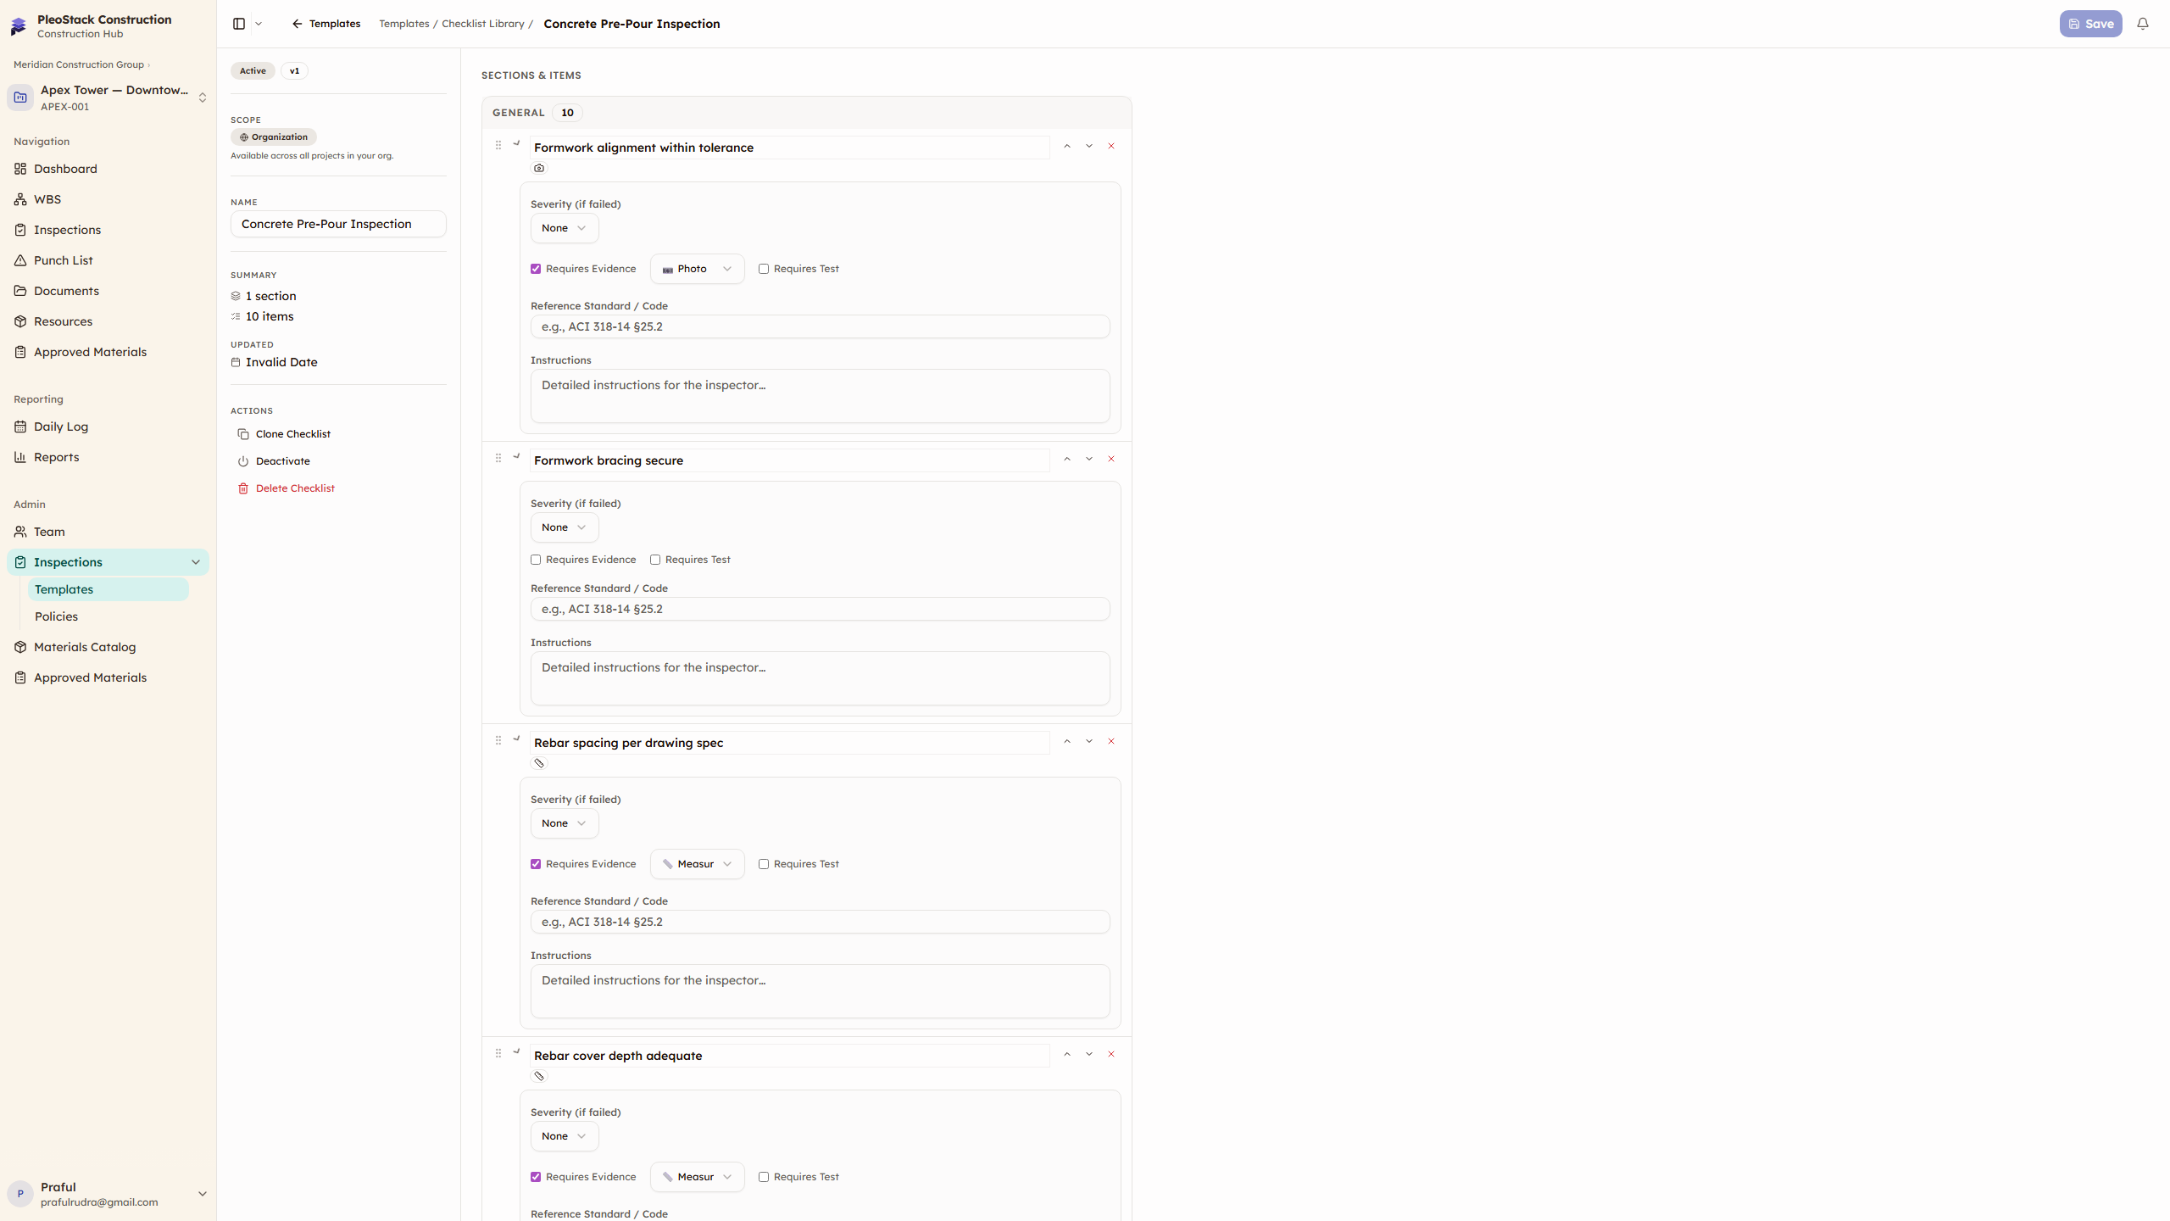Move 'Rebar cover depth adequate' down
Image resolution: width=2170 pixels, height=1221 pixels.
(x=1089, y=1054)
